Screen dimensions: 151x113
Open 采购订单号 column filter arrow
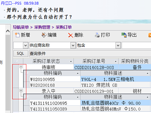115,61
